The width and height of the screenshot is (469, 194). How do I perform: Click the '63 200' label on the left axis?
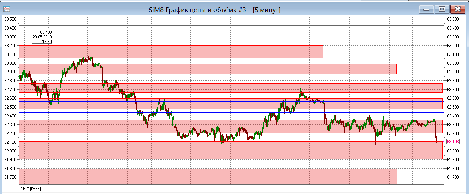pyautogui.click(x=10, y=45)
